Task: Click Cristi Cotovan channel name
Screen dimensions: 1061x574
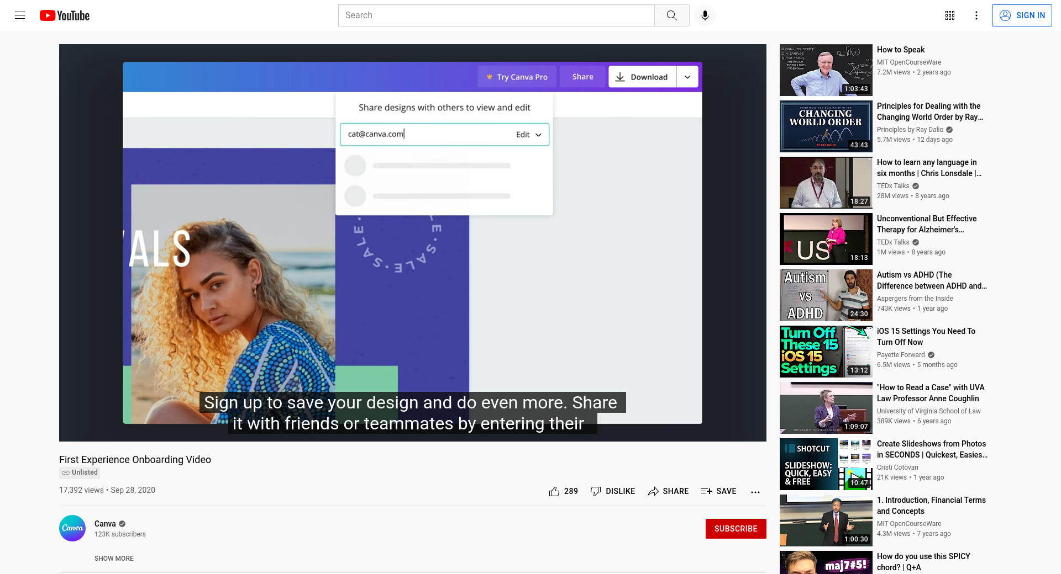Action: tap(897, 467)
